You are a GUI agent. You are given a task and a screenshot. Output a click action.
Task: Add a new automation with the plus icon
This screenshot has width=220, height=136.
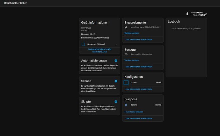pyautogui.click(x=116, y=61)
